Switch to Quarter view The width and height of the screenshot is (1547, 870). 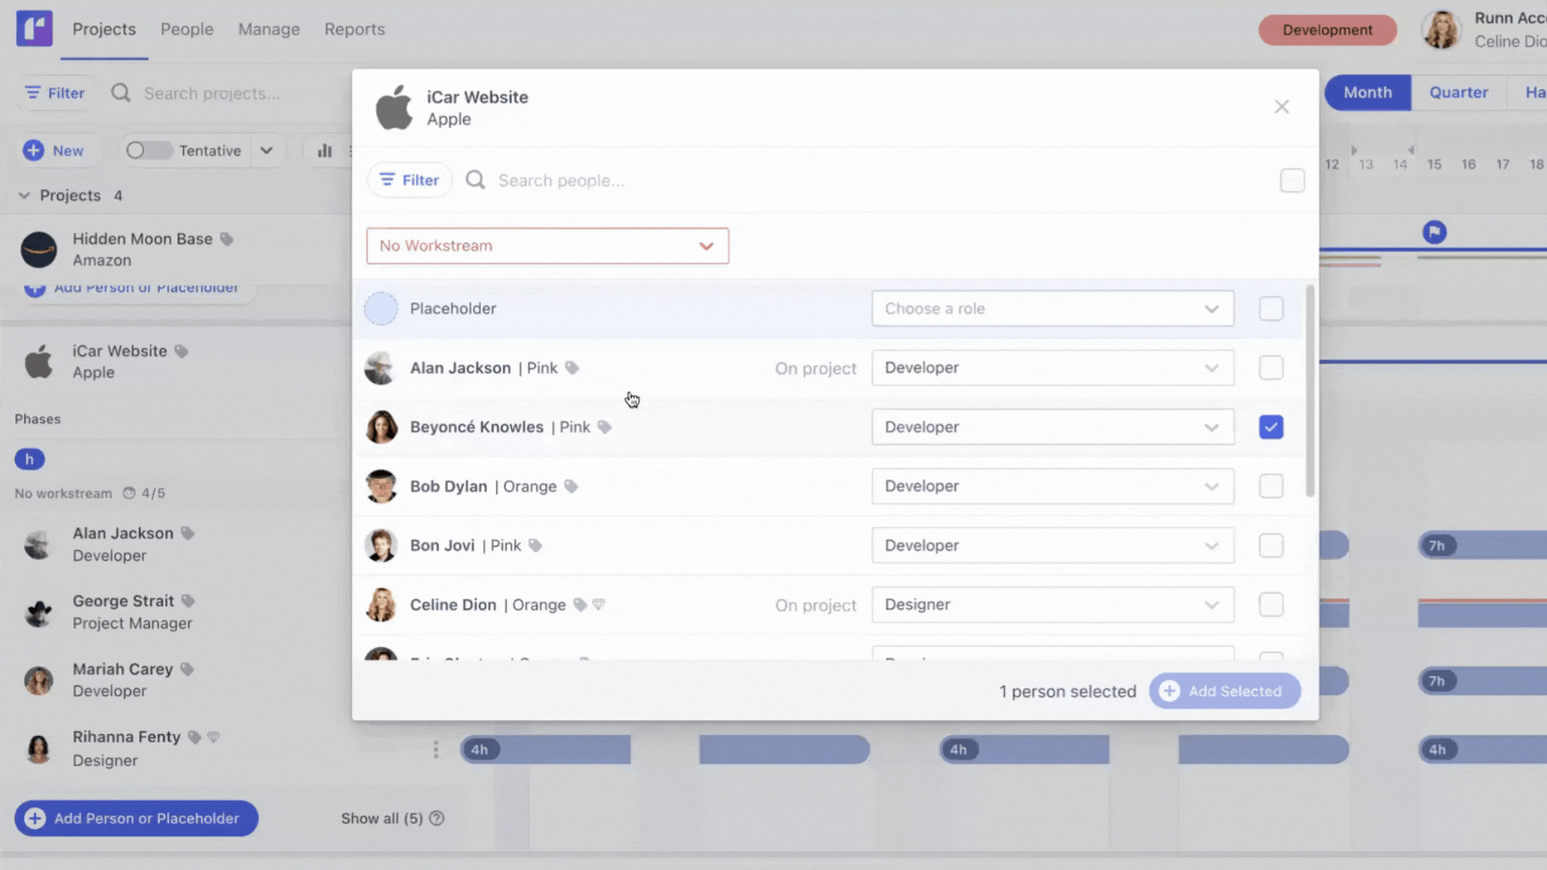click(x=1458, y=93)
